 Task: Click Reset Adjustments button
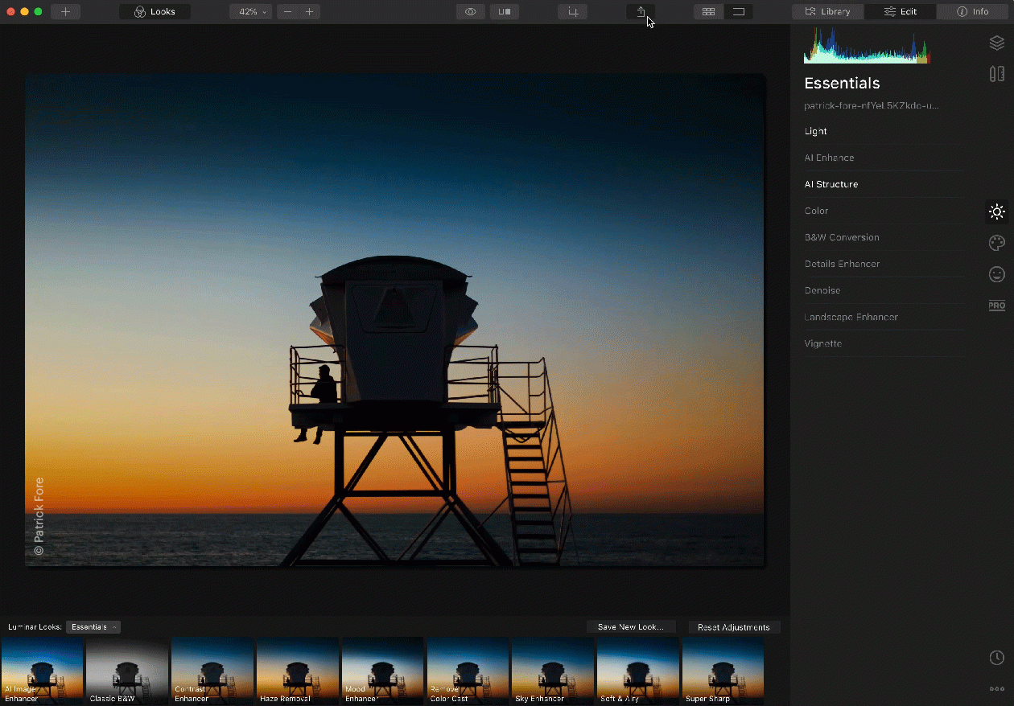(x=733, y=627)
